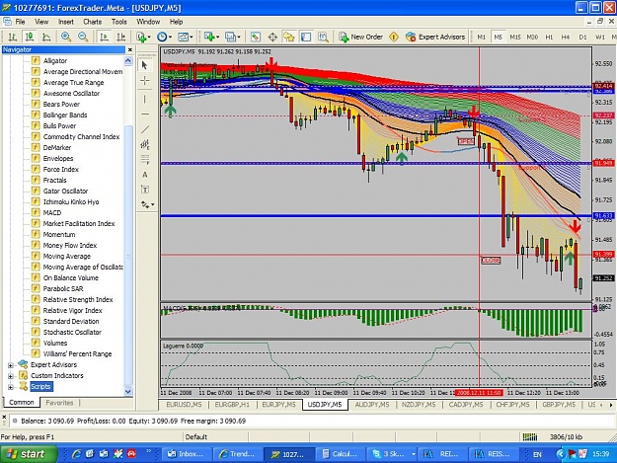This screenshot has width=617, height=463.
Task: Open MetaEditor yellow diamond icon
Action: point(394,37)
